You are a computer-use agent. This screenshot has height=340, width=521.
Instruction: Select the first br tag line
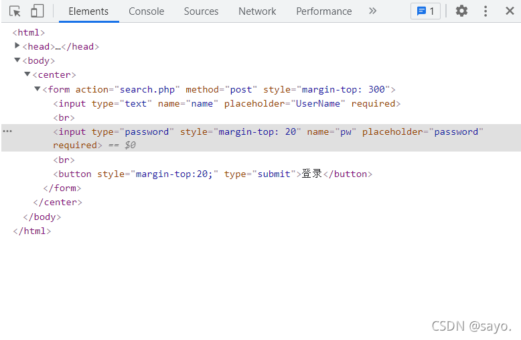click(x=64, y=118)
